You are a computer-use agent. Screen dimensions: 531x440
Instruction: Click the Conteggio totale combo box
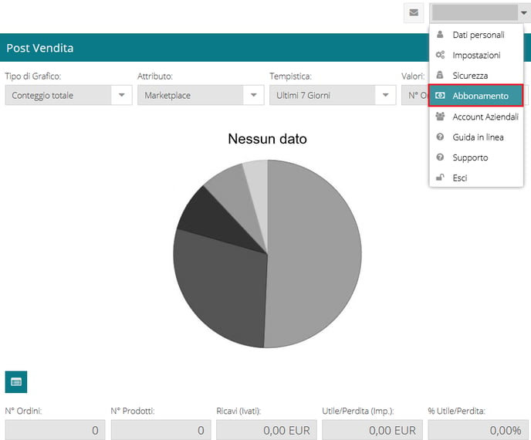pos(69,95)
